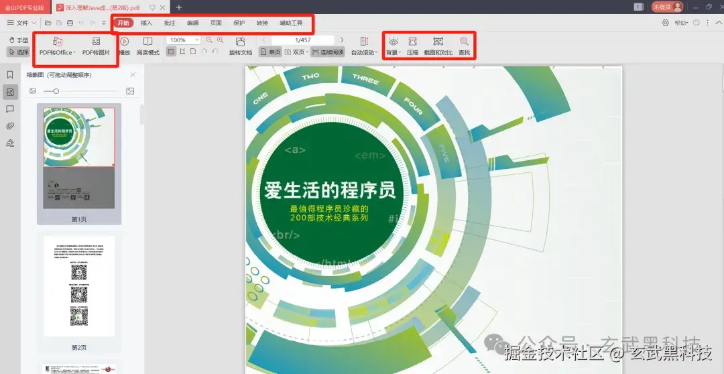Click the feedback smiley chat icon
724x374 pixels.
click(x=697, y=23)
